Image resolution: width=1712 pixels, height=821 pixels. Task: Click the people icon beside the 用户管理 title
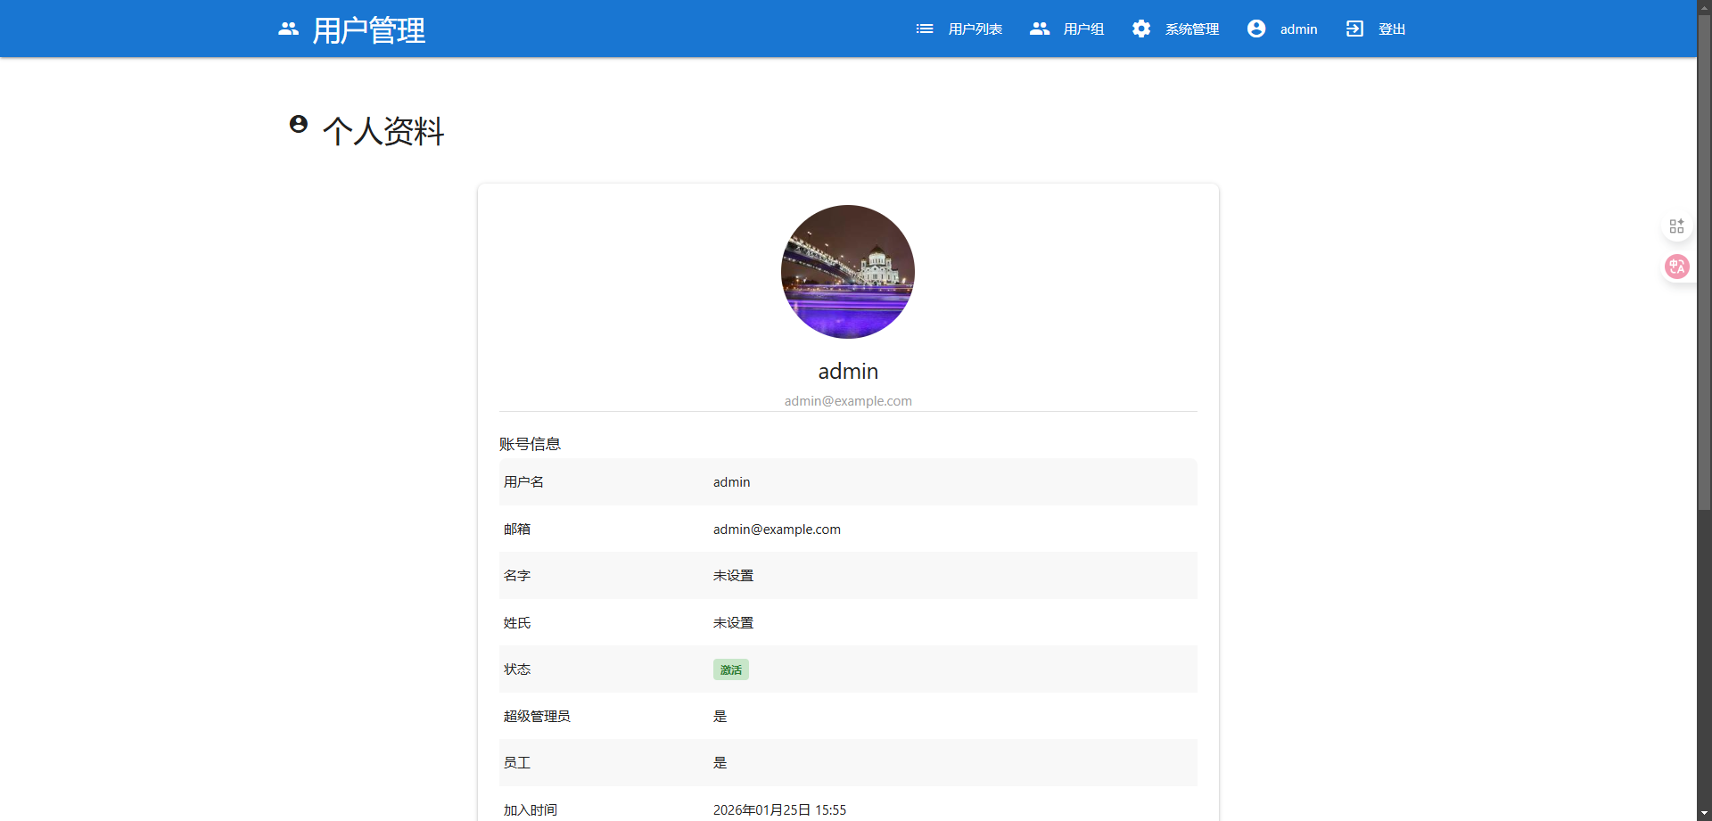[x=288, y=29]
